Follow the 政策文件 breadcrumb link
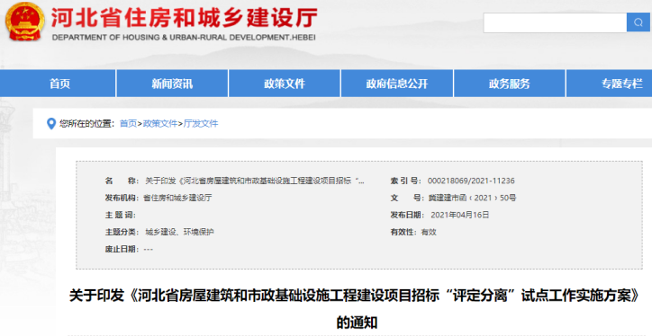Screen dimensions: 652x336 [160, 124]
